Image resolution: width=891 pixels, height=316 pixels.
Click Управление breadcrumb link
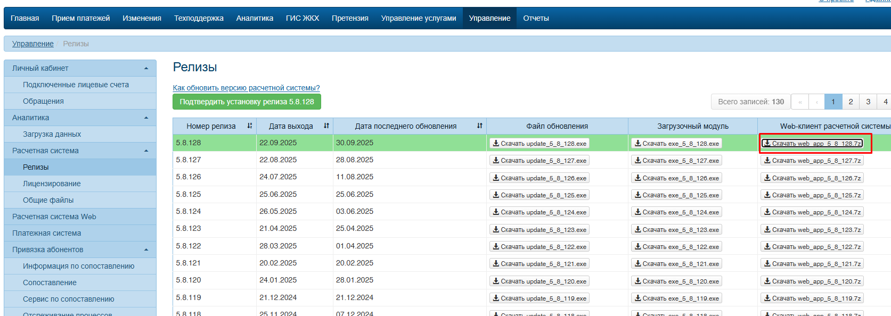[x=33, y=44]
